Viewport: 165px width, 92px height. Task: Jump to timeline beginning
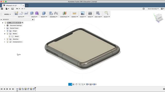[x=2, y=89]
